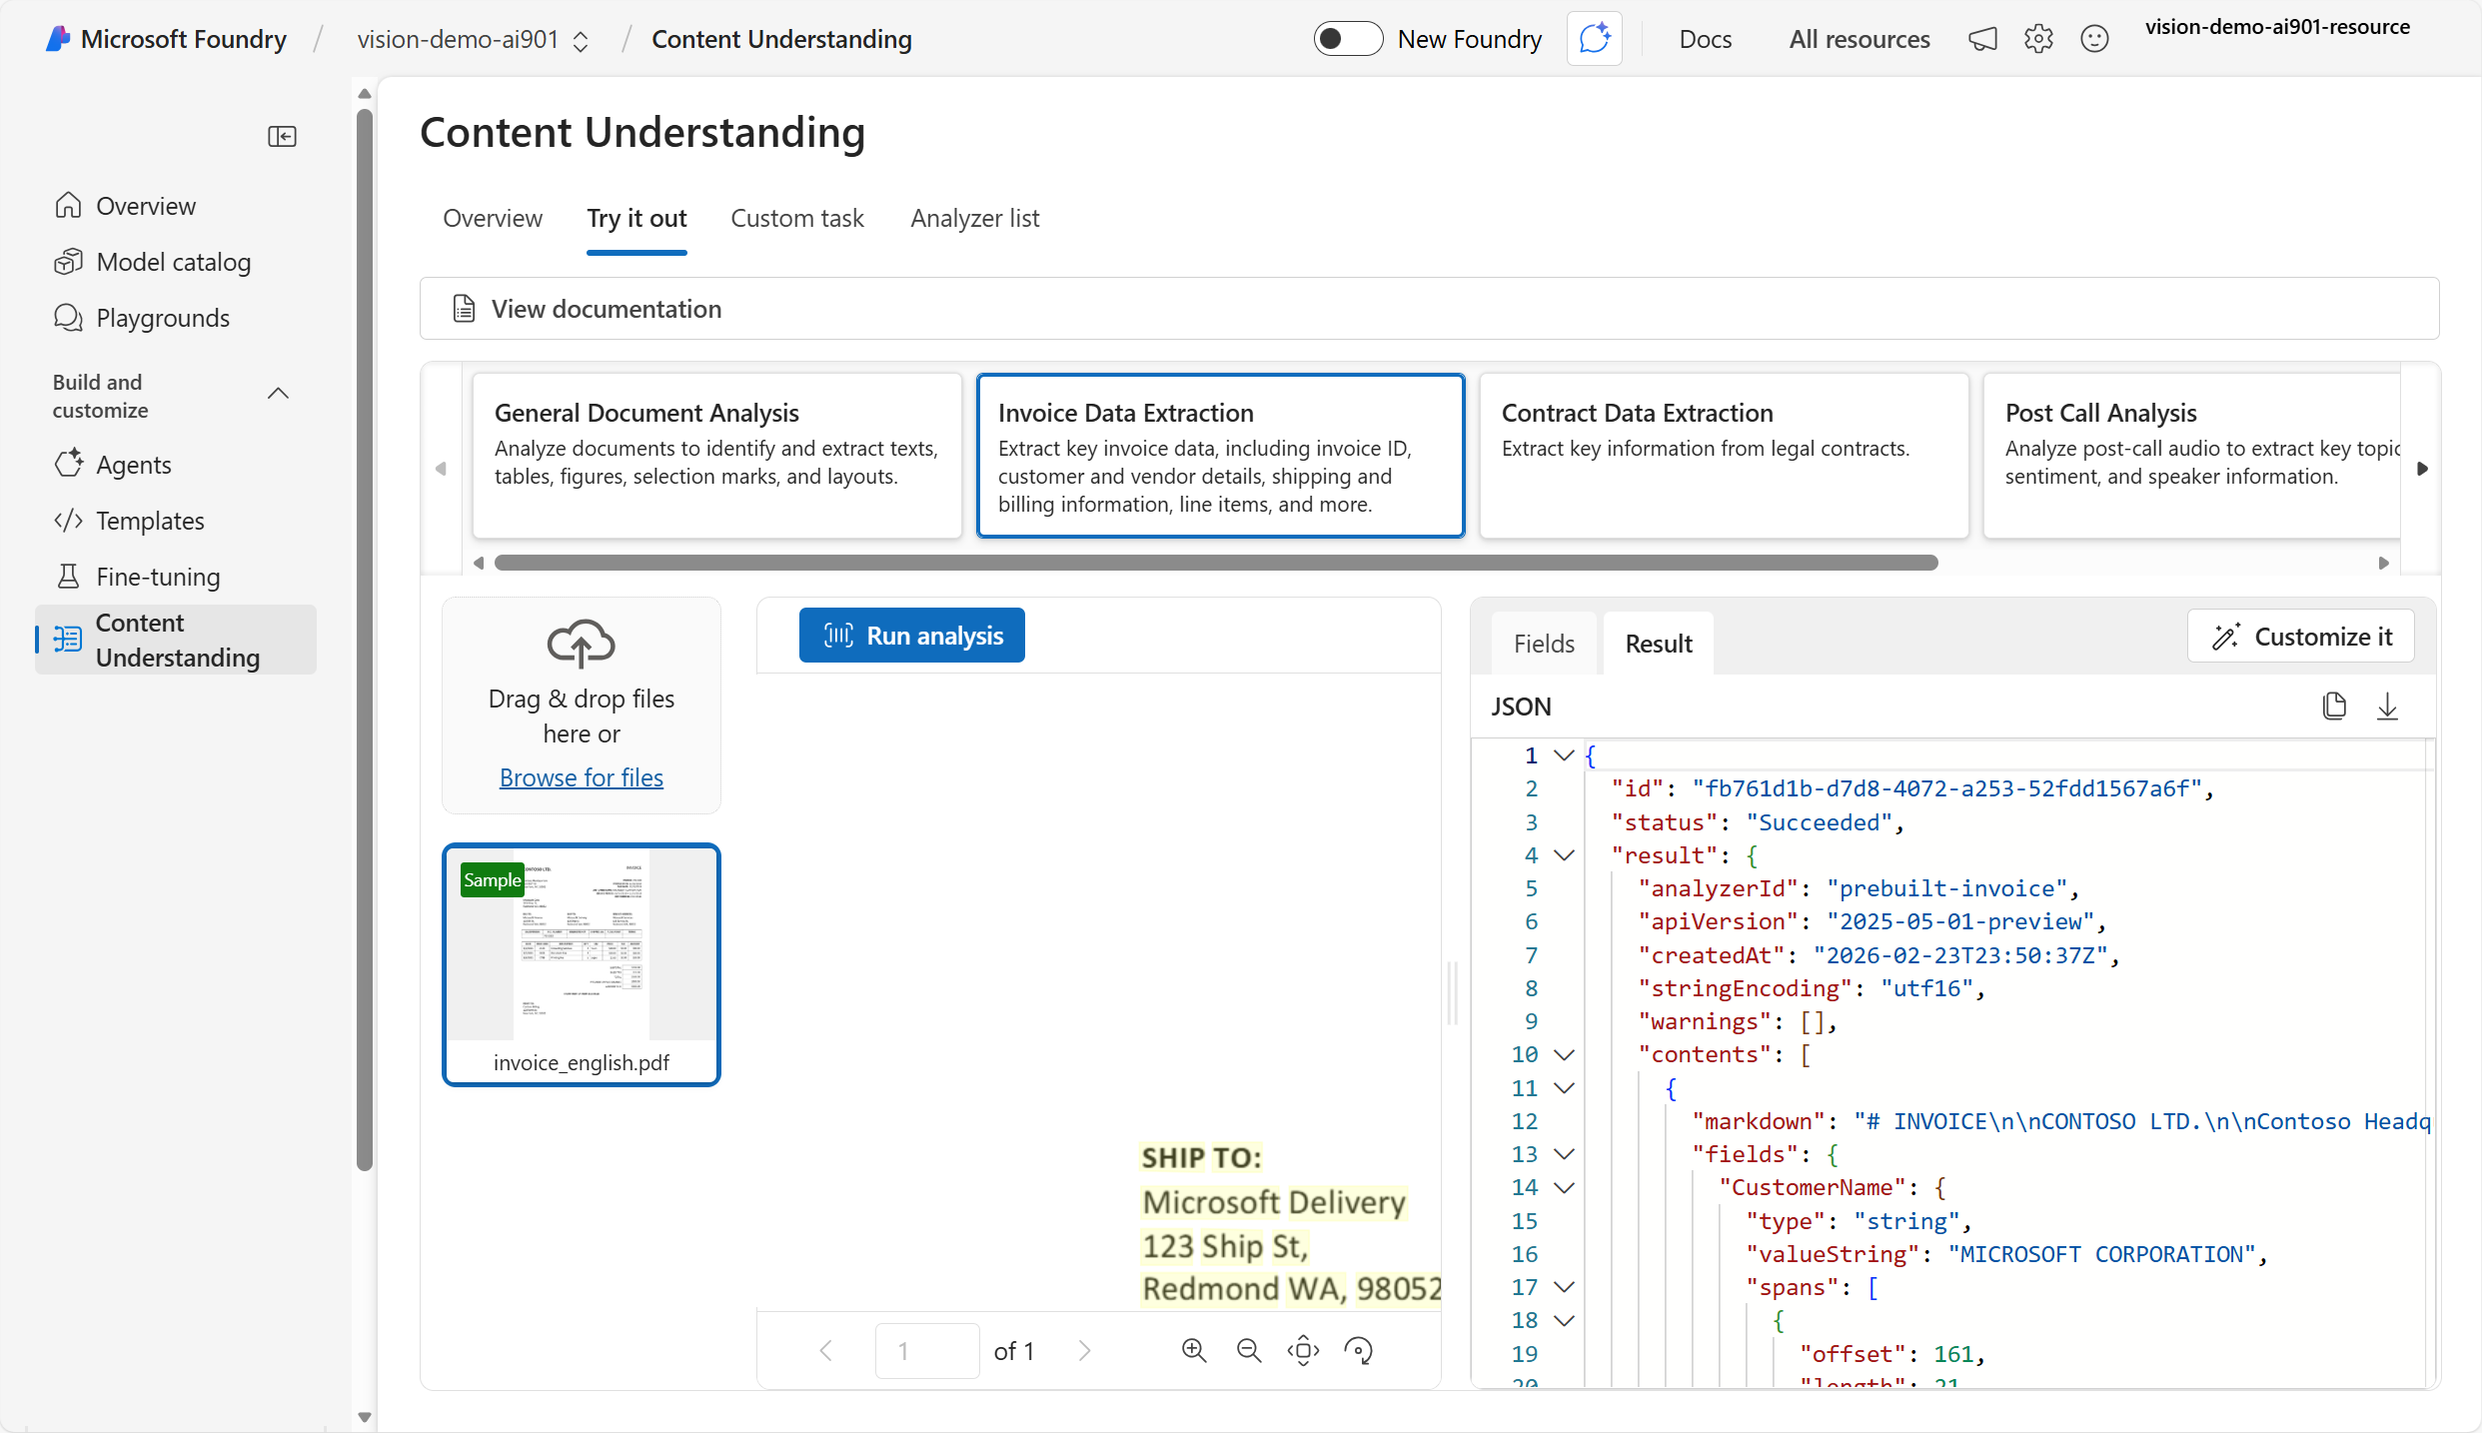The height and width of the screenshot is (1433, 2482).
Task: Toggle the New Foundry switch
Action: coord(1347,39)
